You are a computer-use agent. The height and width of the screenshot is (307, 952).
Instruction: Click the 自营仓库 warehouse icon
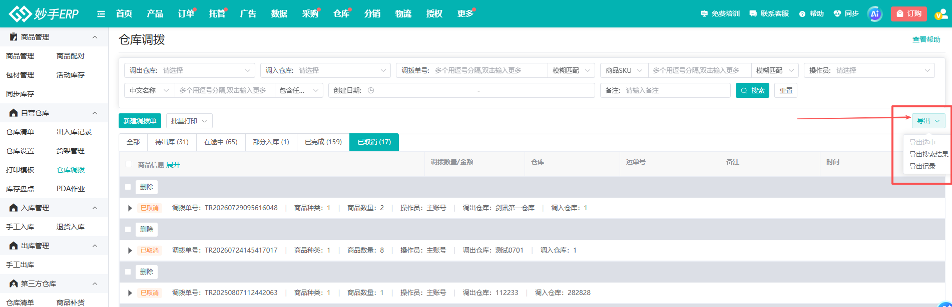(14, 113)
